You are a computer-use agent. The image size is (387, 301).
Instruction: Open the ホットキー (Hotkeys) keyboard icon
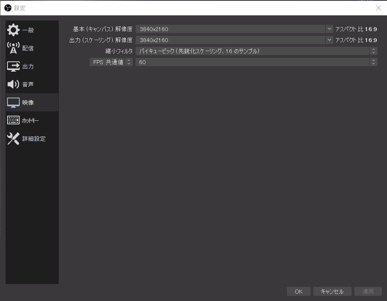(13, 120)
